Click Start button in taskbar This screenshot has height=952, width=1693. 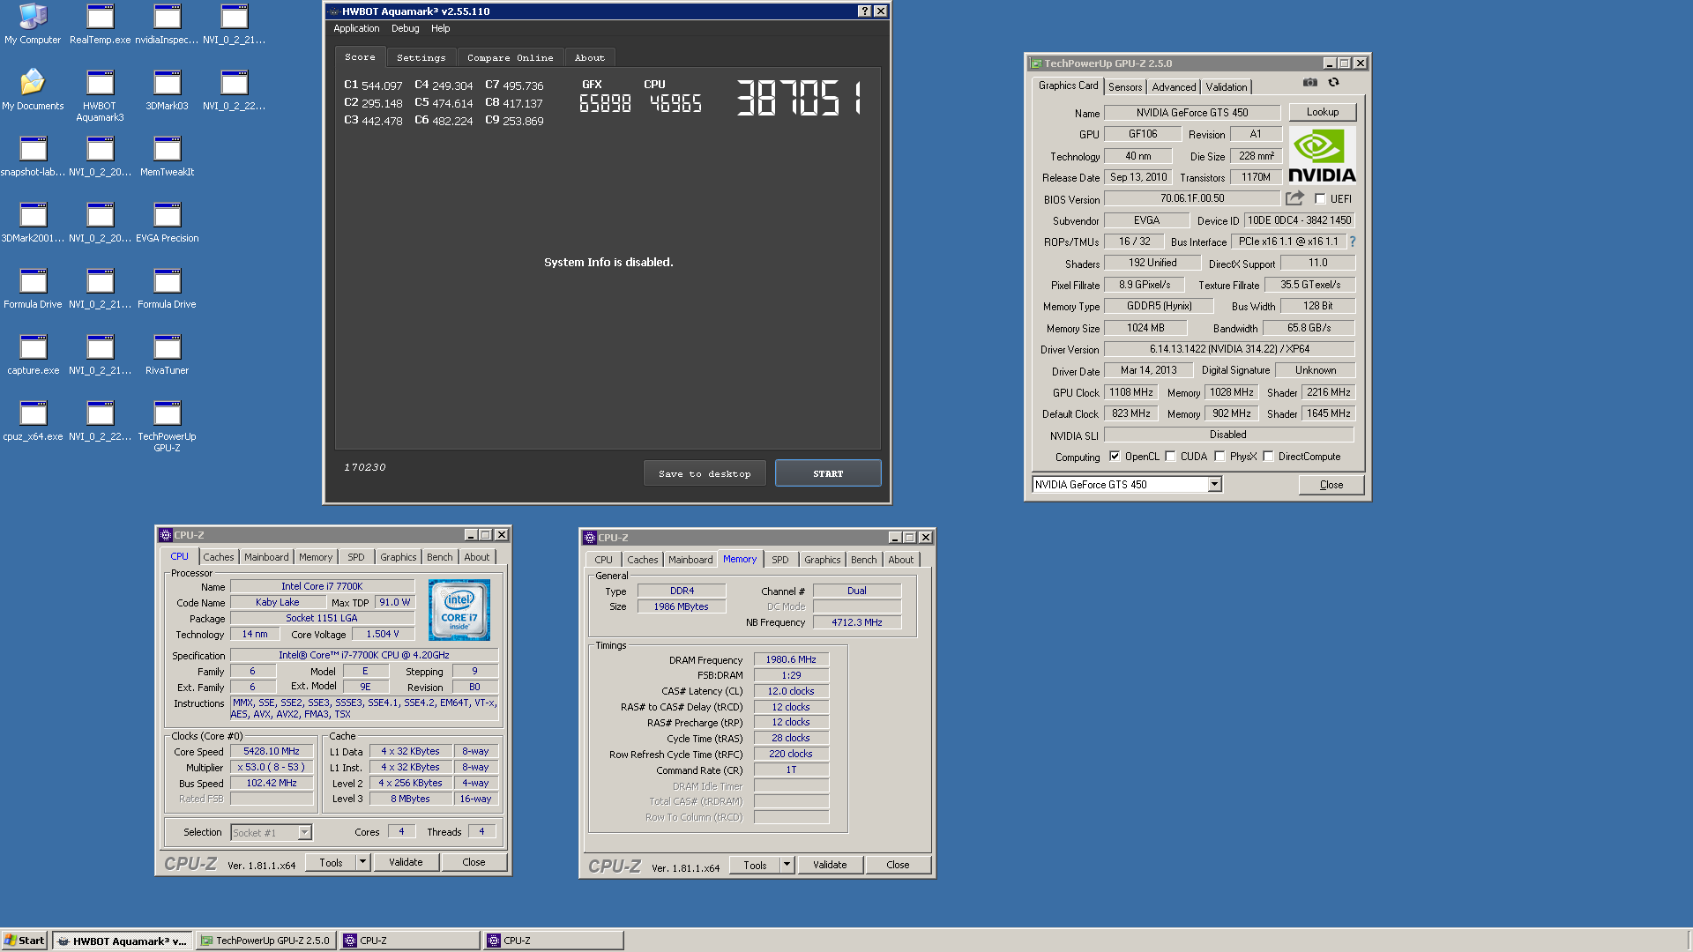click(25, 941)
